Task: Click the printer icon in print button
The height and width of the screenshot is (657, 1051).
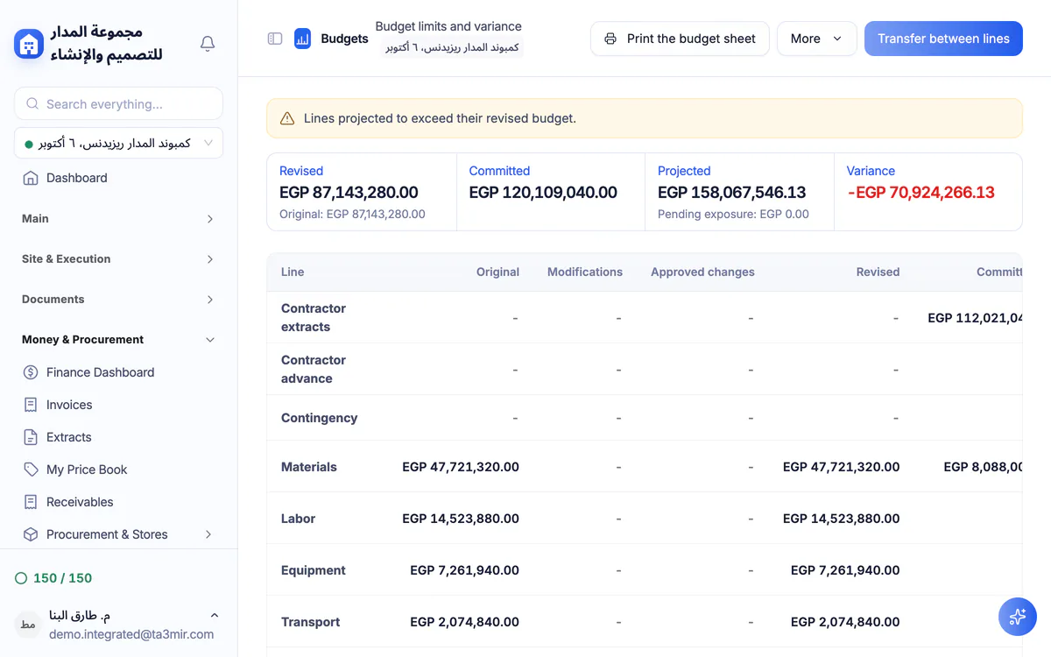Action: point(611,39)
